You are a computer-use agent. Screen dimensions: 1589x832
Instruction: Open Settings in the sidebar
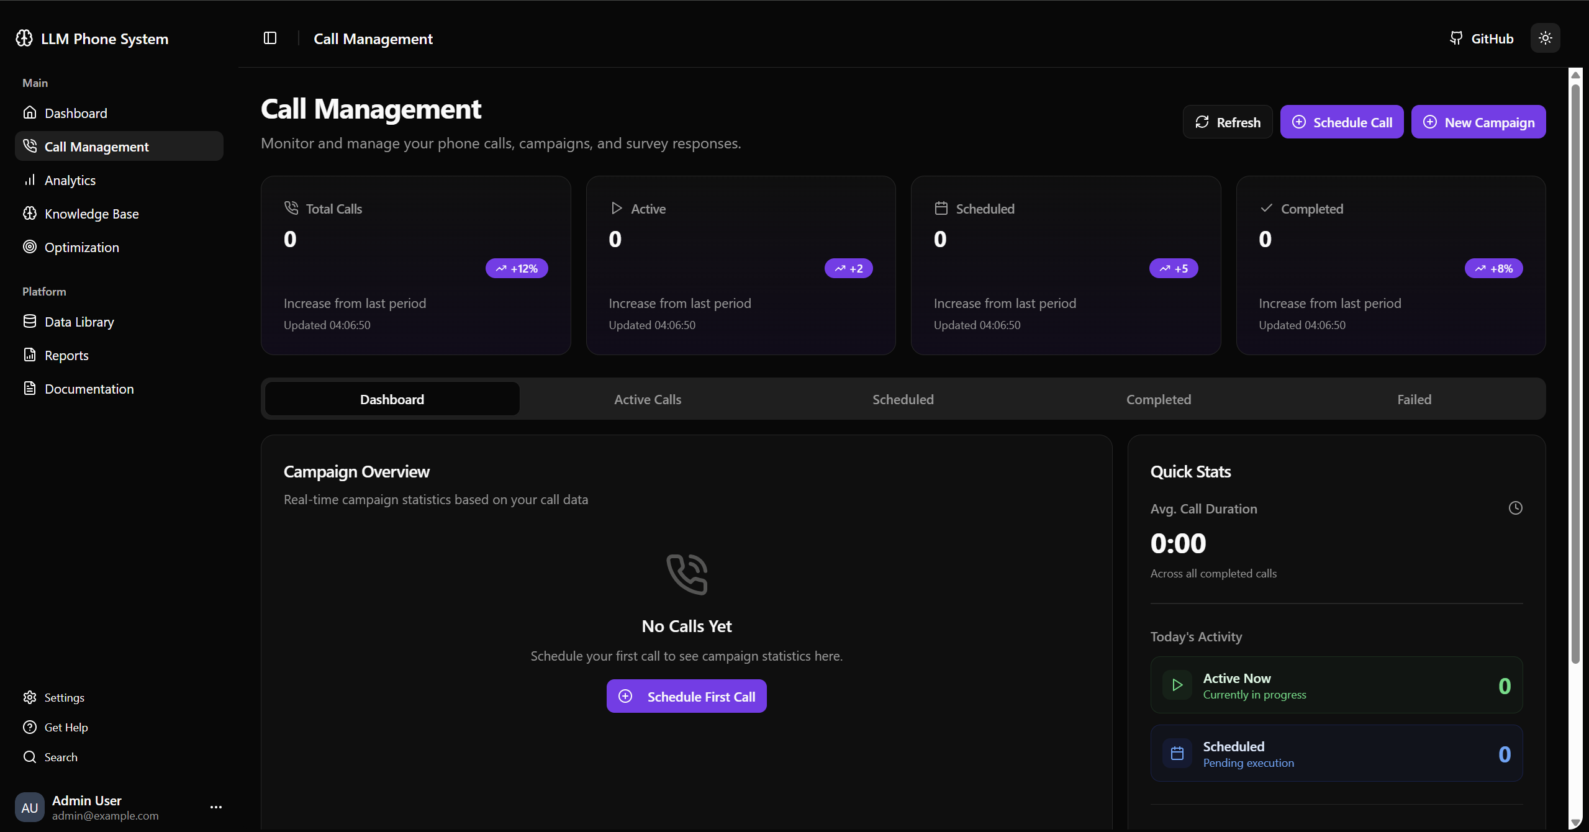point(64,698)
